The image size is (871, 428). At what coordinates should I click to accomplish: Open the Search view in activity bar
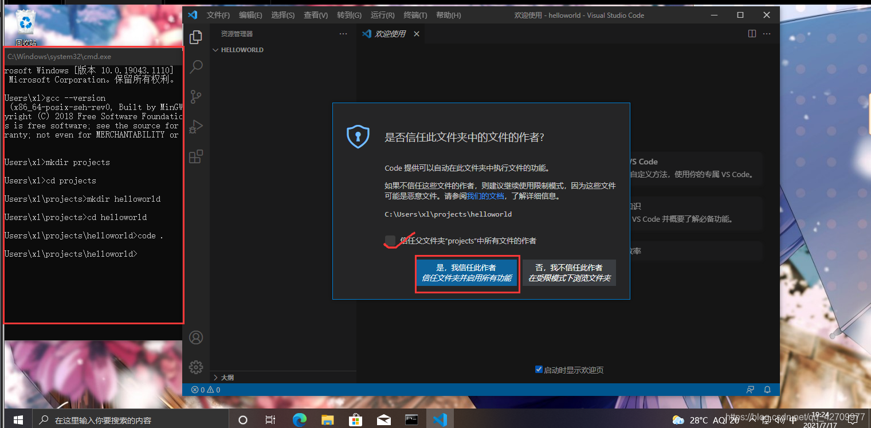coord(196,66)
